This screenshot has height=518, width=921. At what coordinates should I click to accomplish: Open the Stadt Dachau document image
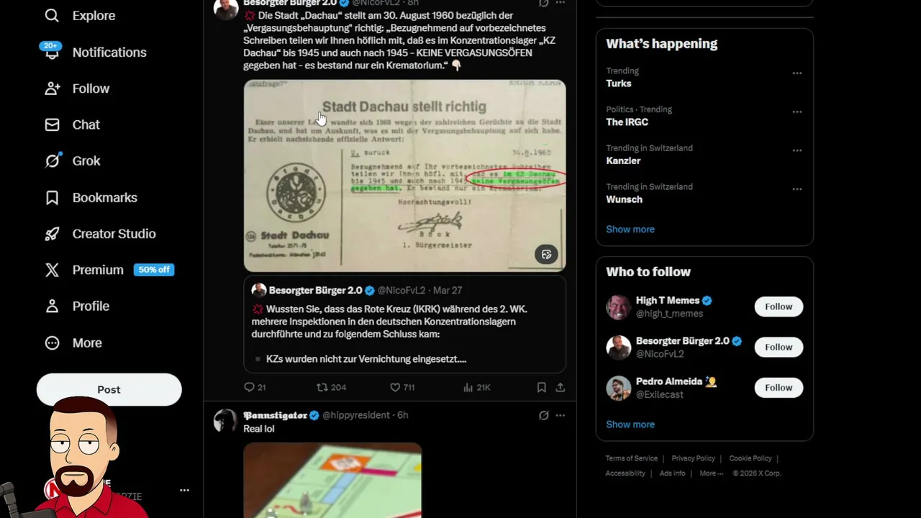[x=404, y=176]
